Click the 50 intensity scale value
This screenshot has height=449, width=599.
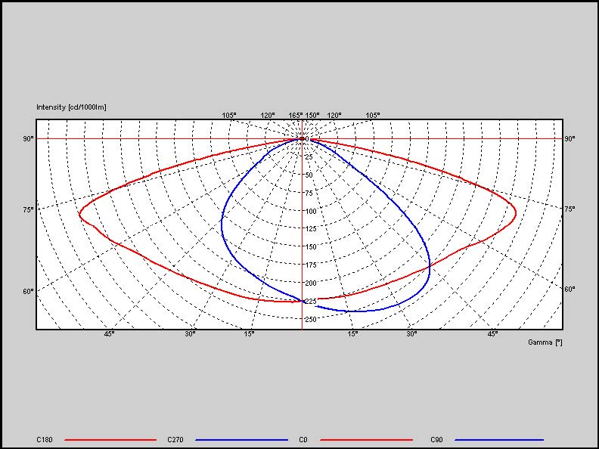tap(309, 175)
